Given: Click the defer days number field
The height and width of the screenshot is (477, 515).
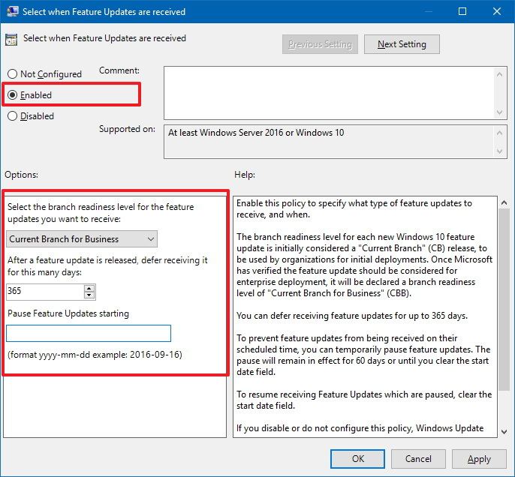Looking at the screenshot, I should (x=44, y=291).
